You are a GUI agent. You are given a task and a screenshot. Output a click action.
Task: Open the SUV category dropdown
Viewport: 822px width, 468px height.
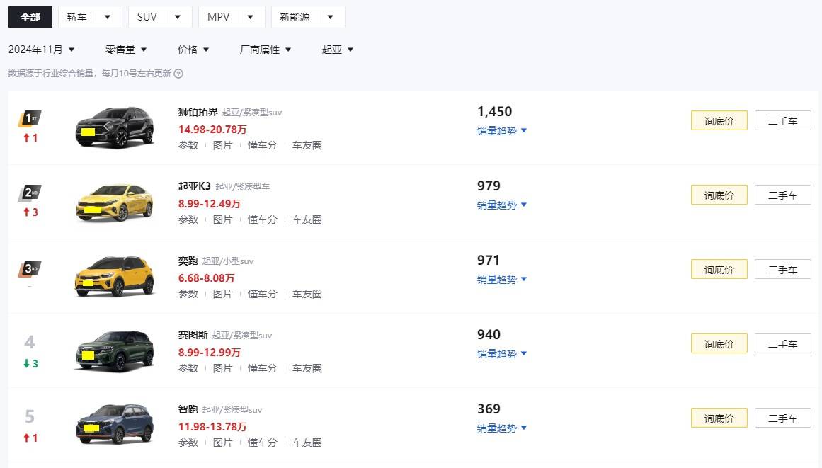tap(160, 17)
